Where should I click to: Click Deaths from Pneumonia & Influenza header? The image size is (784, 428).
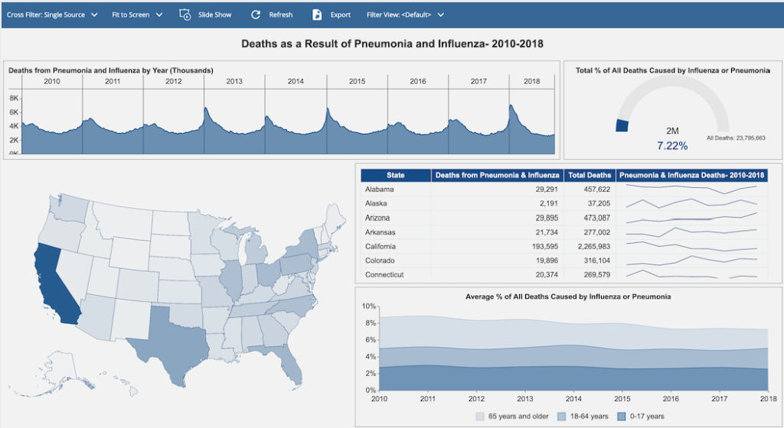click(x=498, y=176)
